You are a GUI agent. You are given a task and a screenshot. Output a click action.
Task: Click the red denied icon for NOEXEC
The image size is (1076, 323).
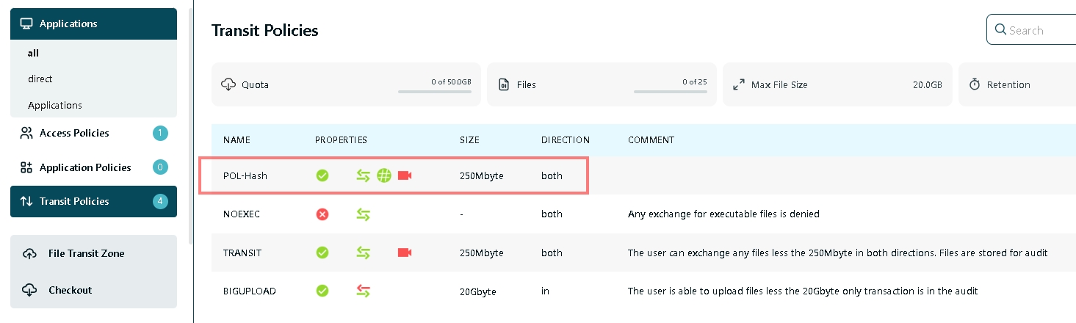[322, 214]
